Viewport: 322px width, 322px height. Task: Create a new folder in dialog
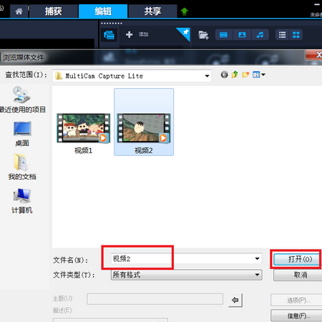tap(245, 75)
